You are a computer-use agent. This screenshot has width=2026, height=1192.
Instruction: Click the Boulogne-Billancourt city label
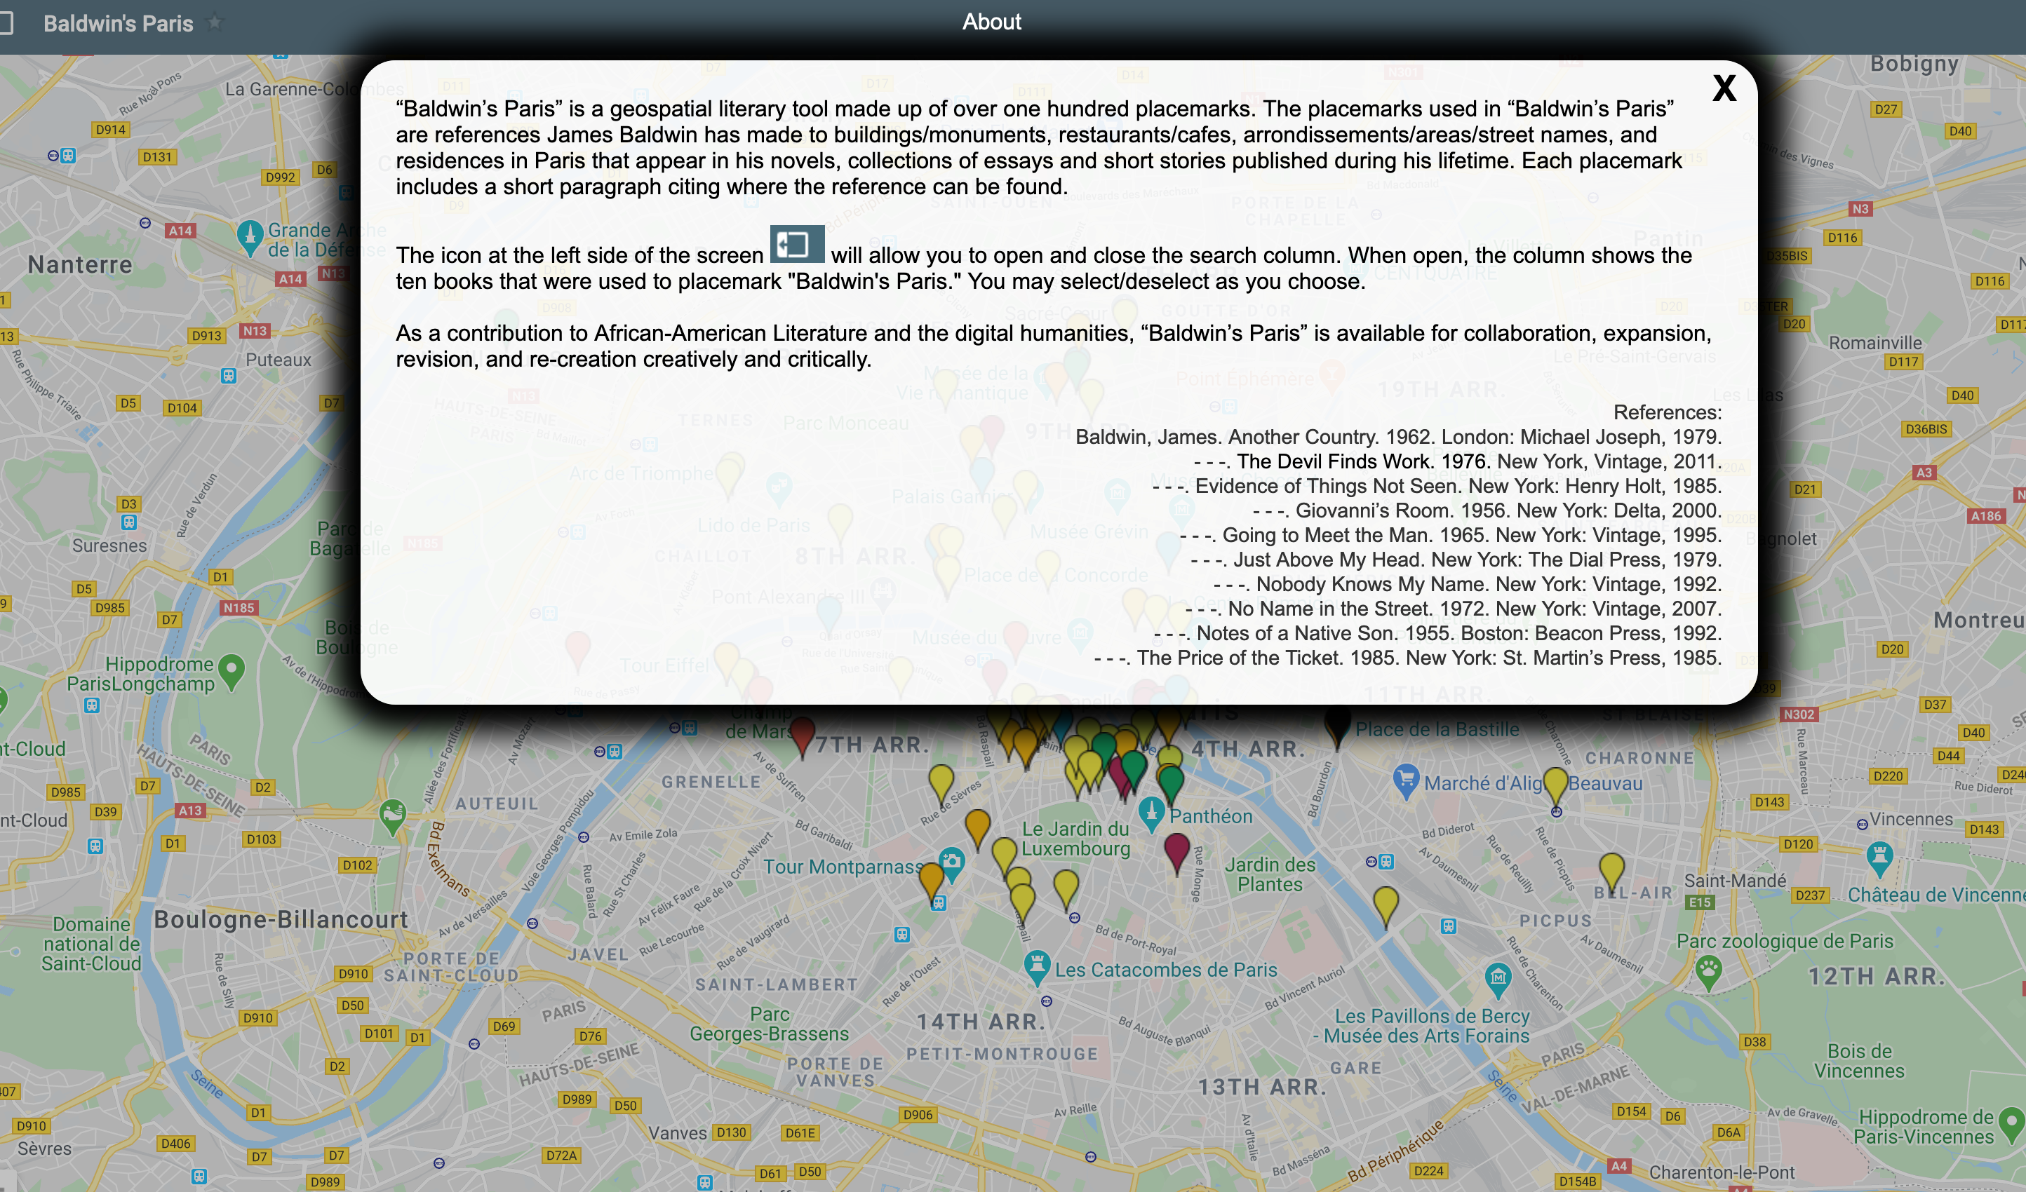281,919
